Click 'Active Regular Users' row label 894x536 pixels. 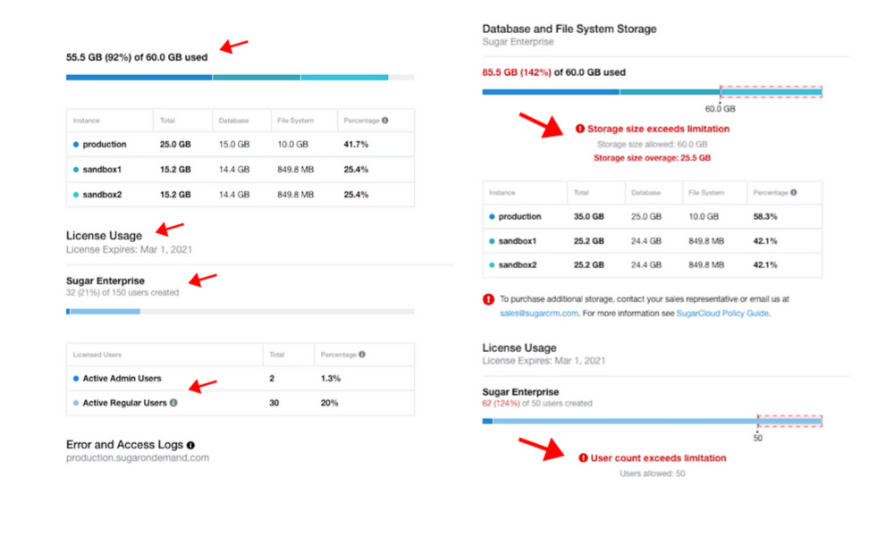(x=125, y=403)
